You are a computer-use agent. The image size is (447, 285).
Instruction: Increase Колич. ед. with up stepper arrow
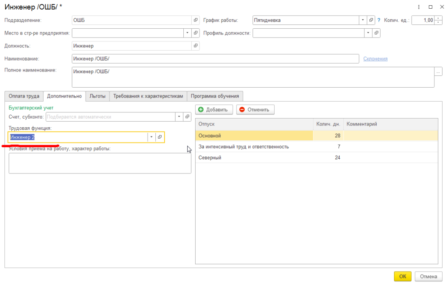click(x=438, y=18)
